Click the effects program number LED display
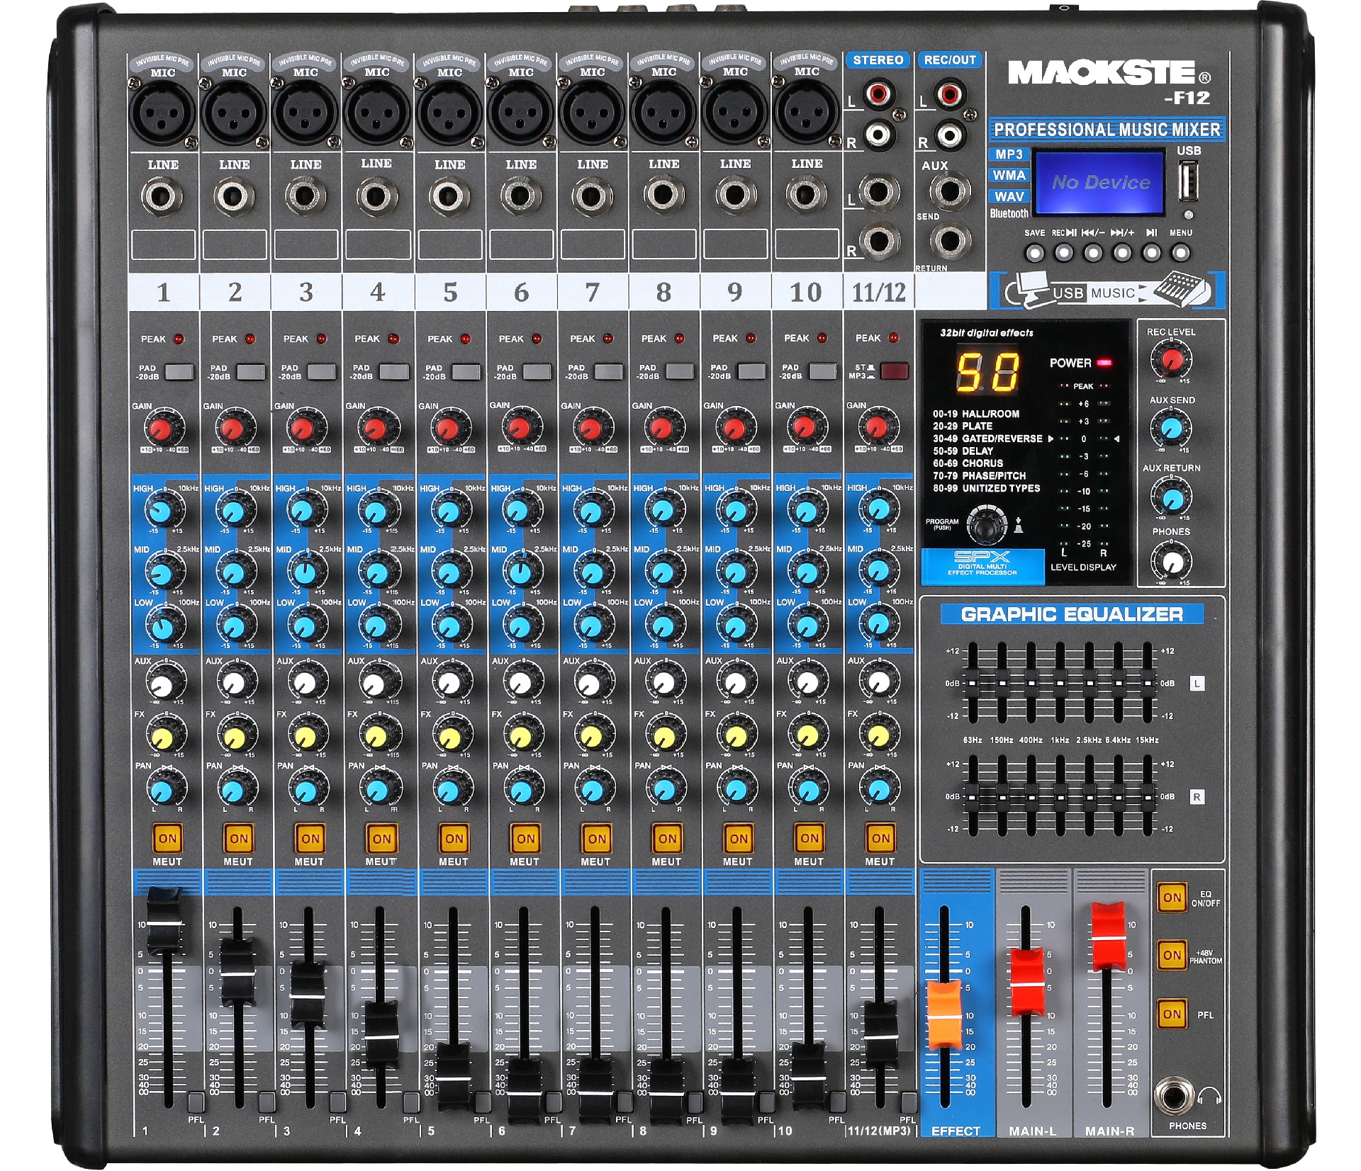Screen dimensions: 1361x1171 pos(988,373)
